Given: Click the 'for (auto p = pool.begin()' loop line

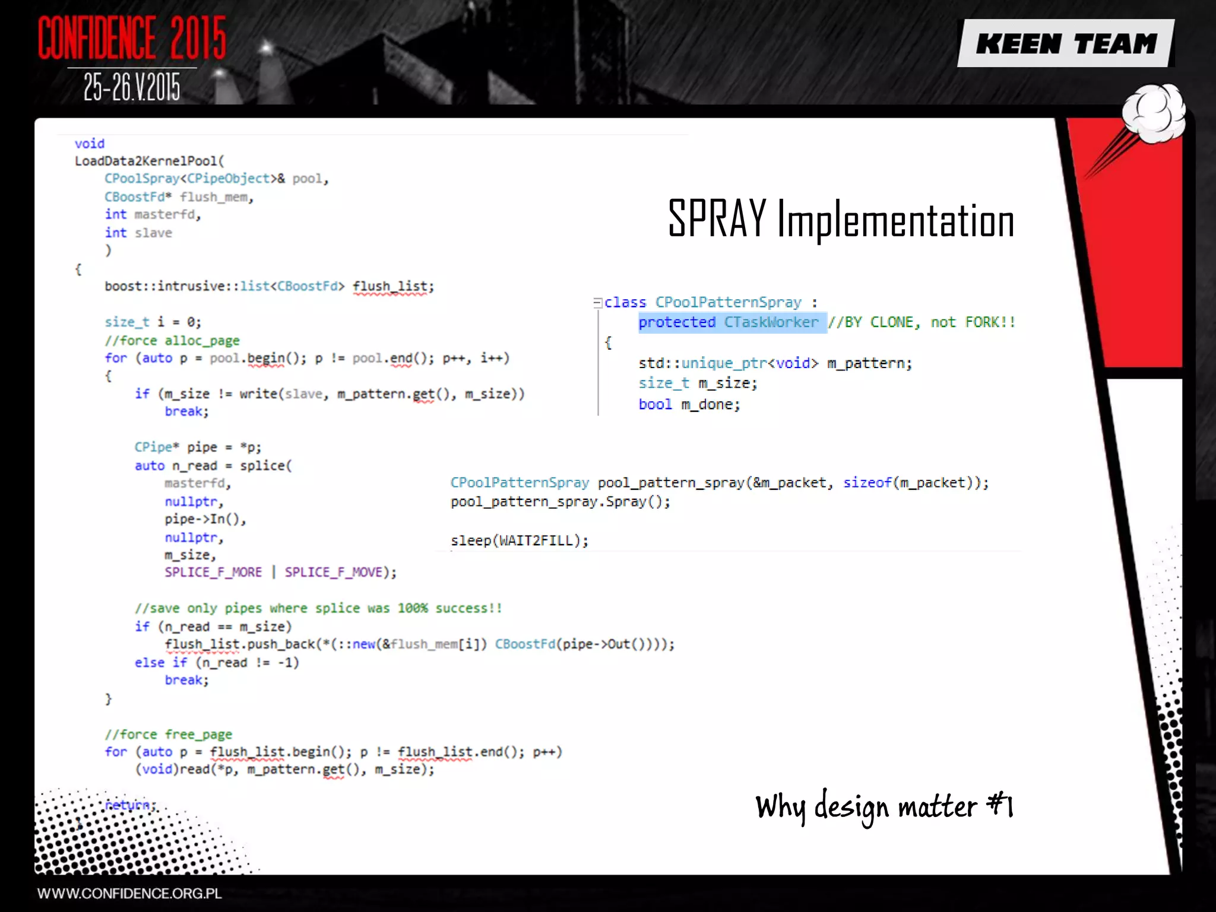Looking at the screenshot, I should click(307, 358).
